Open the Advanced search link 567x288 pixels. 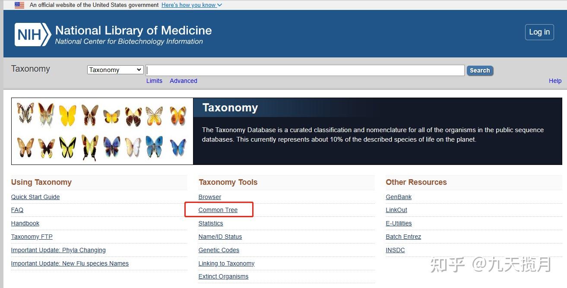click(183, 81)
